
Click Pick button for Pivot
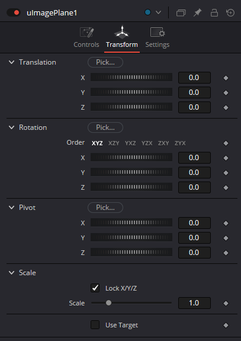105,208
